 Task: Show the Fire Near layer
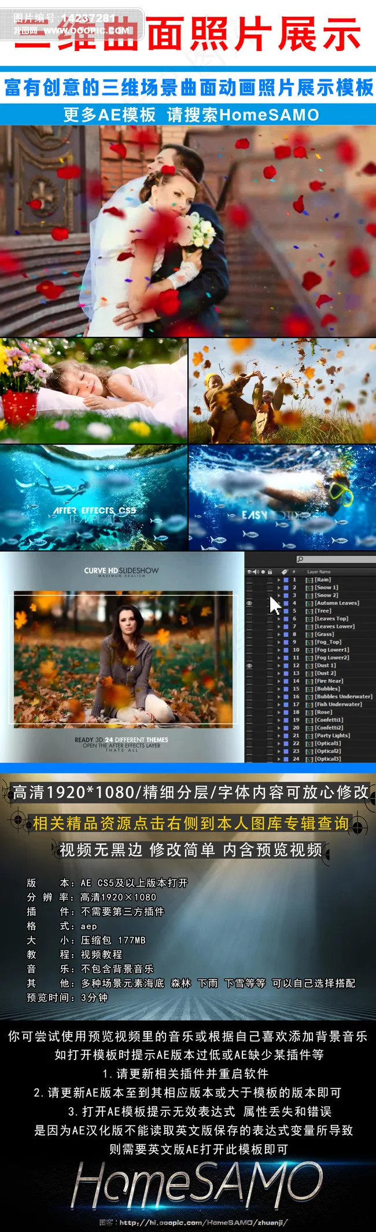(249, 681)
